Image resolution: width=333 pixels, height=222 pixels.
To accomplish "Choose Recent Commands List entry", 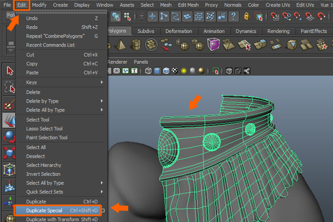I will [x=61, y=45].
